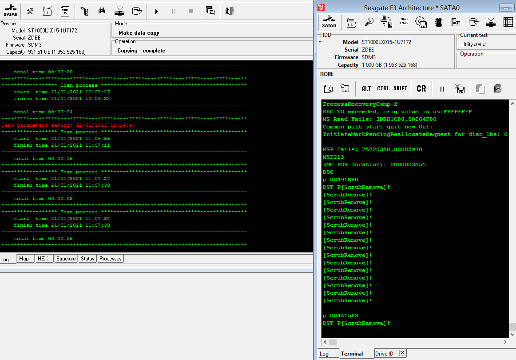Image resolution: width=516 pixels, height=360 pixels.
Task: Click the disk with arrow icon in the Seagate toolbar
Action: (x=473, y=22)
